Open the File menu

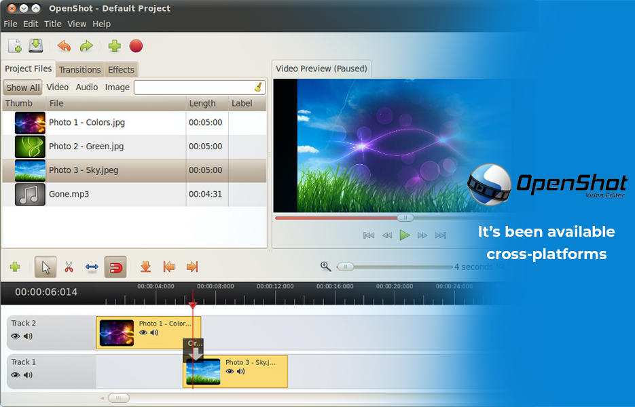(x=11, y=24)
